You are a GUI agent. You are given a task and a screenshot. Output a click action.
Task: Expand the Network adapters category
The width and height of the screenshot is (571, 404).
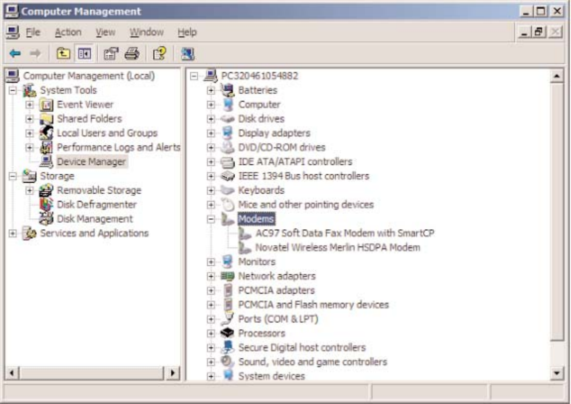pos(211,276)
